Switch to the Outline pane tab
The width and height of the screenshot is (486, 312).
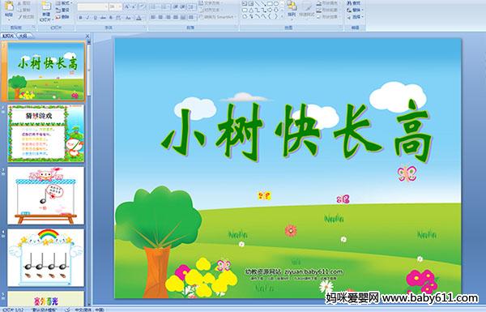23,36
